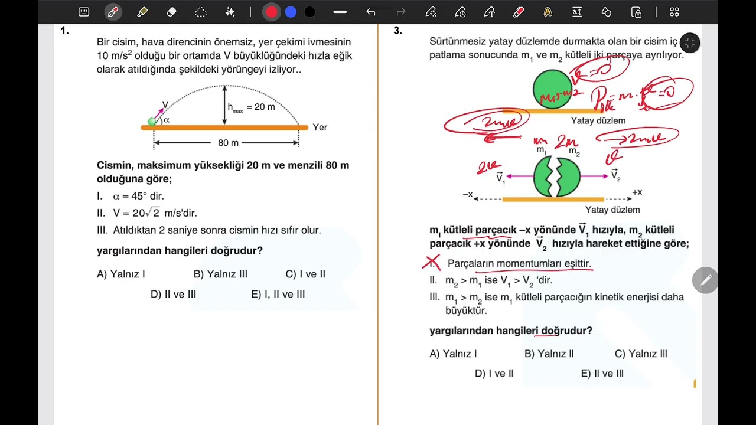756x425 pixels.
Task: Select the sparkle pen tool after redo arrow
Action: (x=431, y=12)
